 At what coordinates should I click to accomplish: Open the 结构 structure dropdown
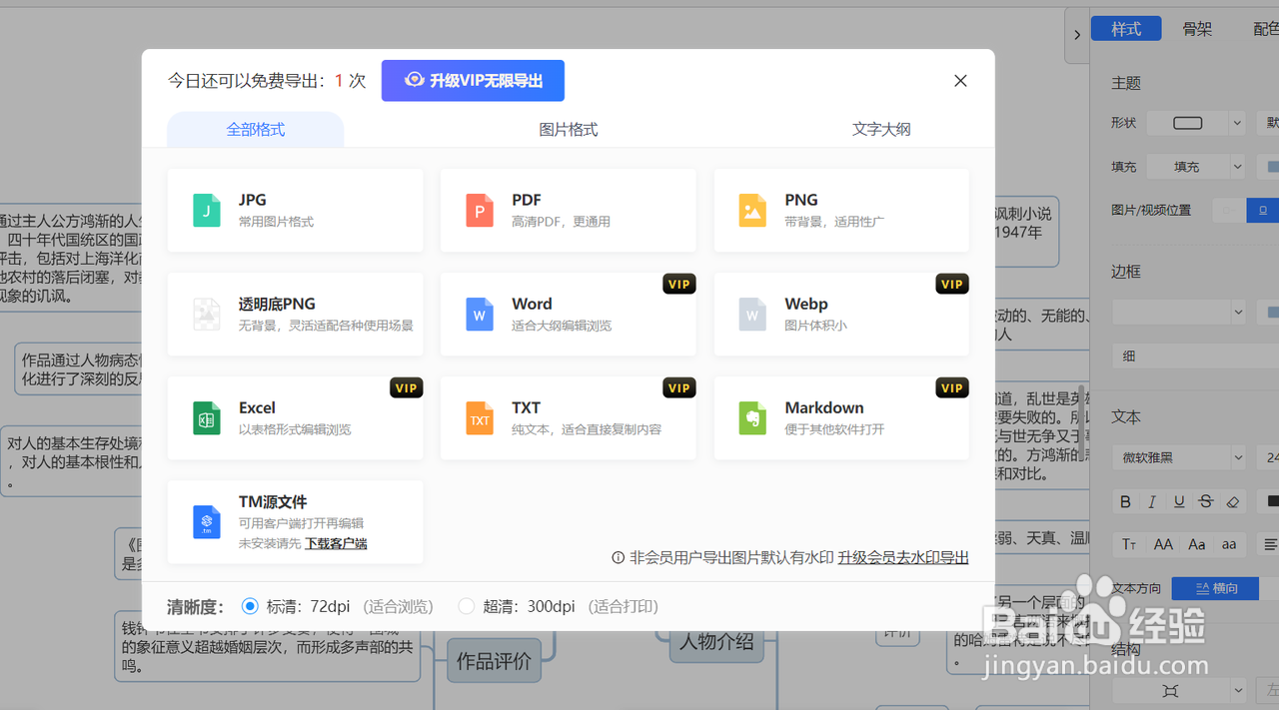pyautogui.click(x=1177, y=690)
